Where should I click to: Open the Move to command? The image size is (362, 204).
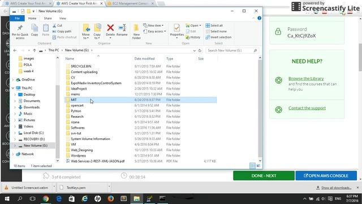(86, 32)
